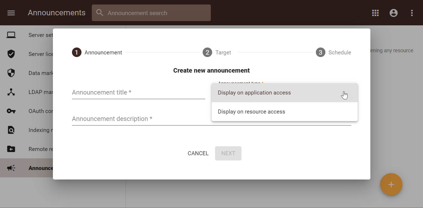Image resolution: width=423 pixels, height=208 pixels.
Task: Click the LDAP mapping hierarchy icon
Action: [x=11, y=92]
